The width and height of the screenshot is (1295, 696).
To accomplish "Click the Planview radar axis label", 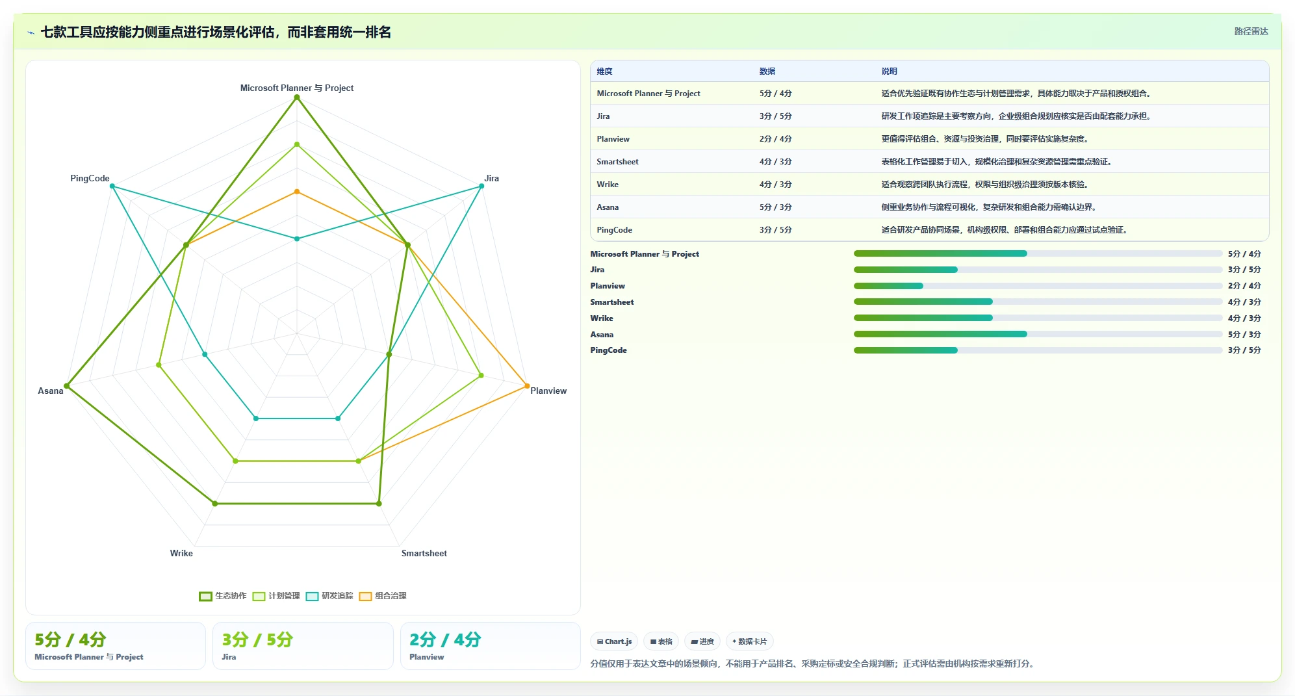I will point(548,391).
